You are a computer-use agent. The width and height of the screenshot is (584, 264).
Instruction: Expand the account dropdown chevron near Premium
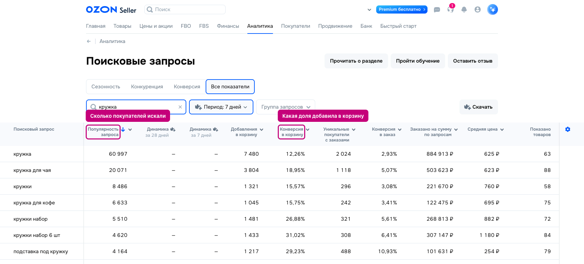[369, 10]
